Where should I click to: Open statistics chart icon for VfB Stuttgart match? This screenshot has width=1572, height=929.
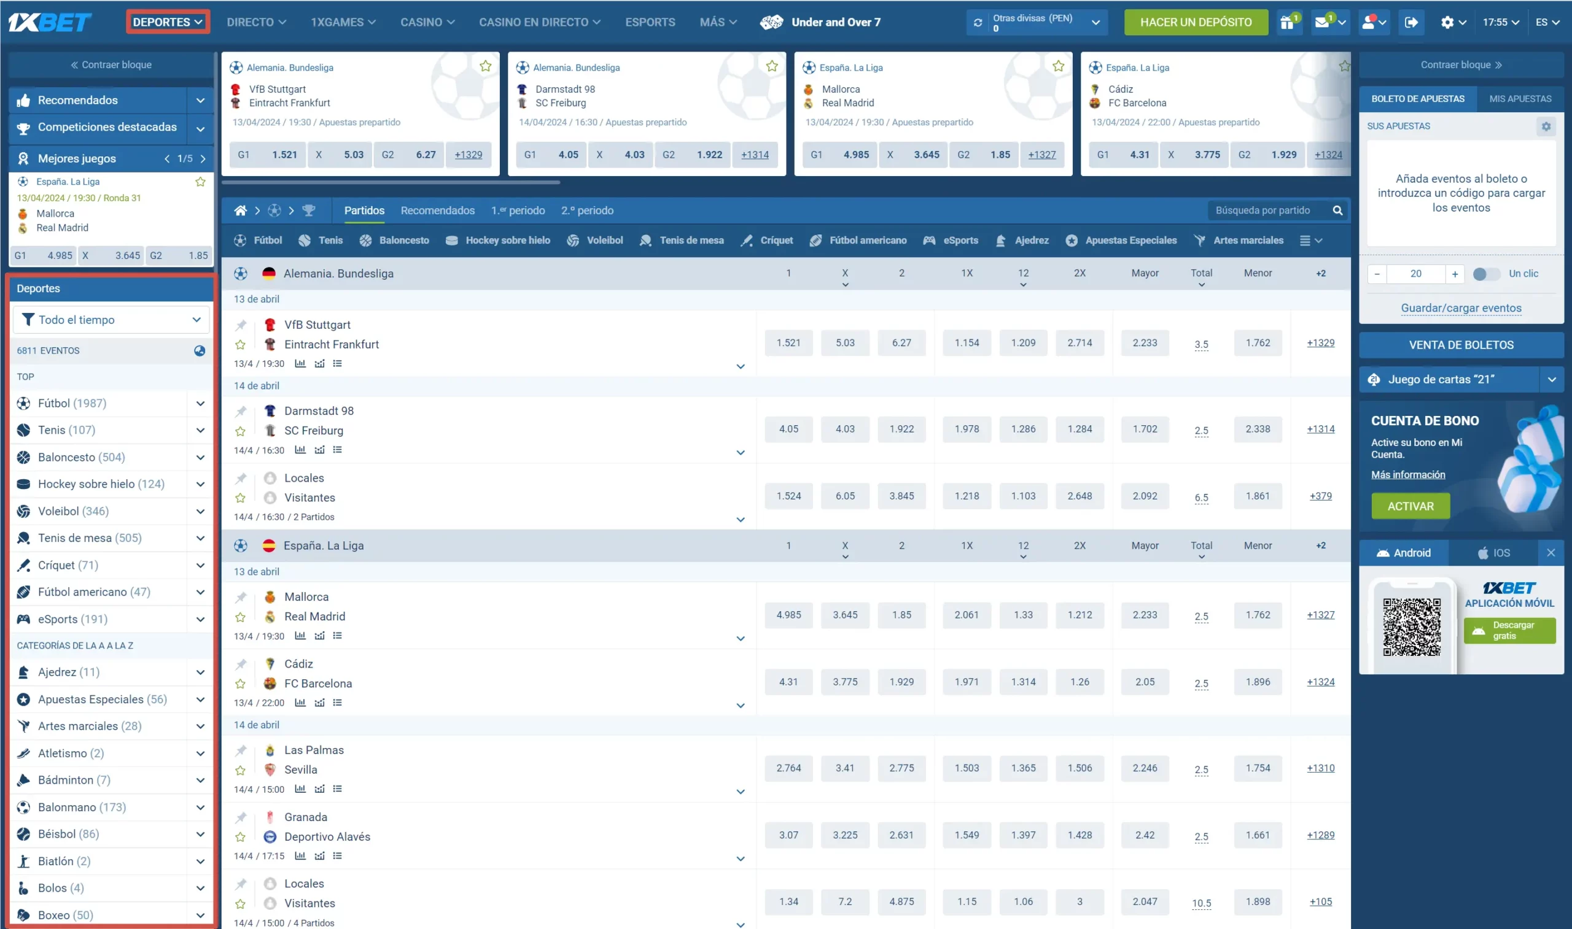300,363
